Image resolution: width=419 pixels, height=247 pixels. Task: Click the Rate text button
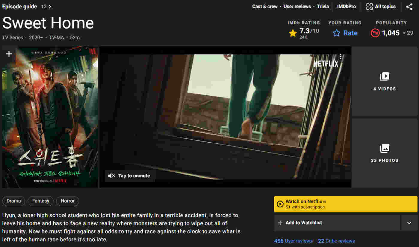point(350,33)
